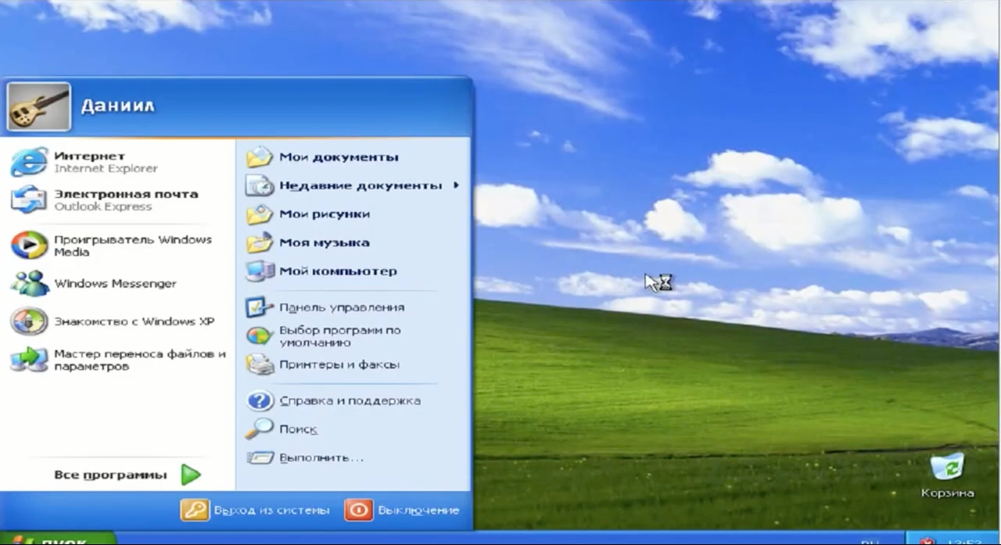Choose Windows Messenger text entry

tap(115, 284)
